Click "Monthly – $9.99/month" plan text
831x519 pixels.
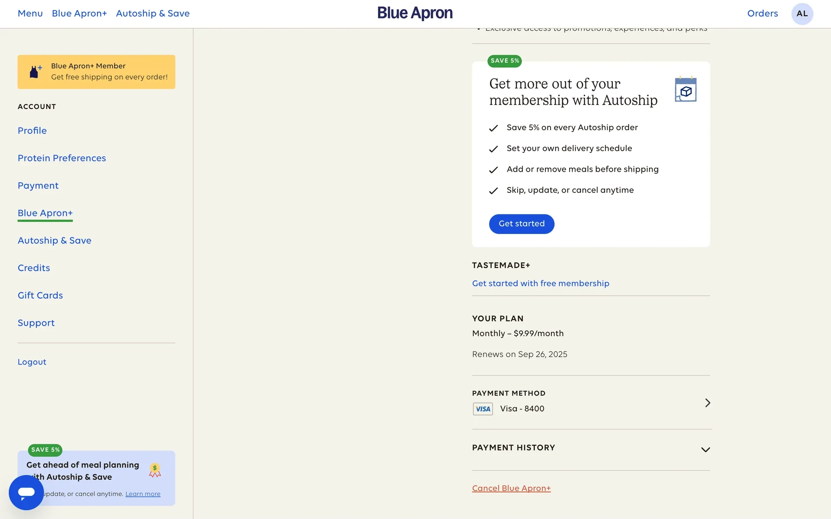518,333
